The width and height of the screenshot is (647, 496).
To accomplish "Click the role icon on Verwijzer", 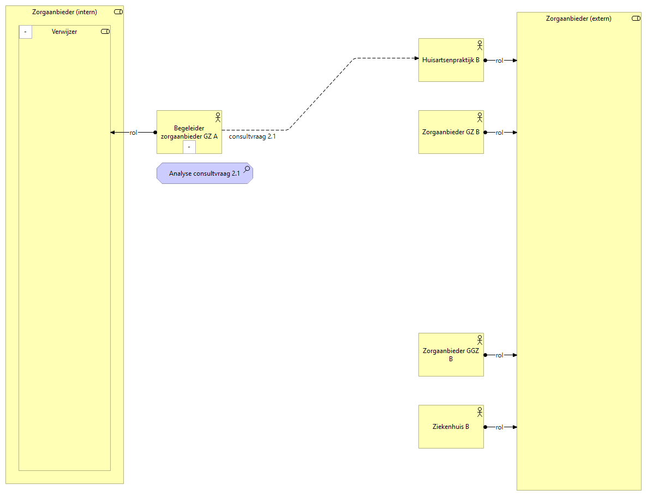I will click(x=105, y=32).
